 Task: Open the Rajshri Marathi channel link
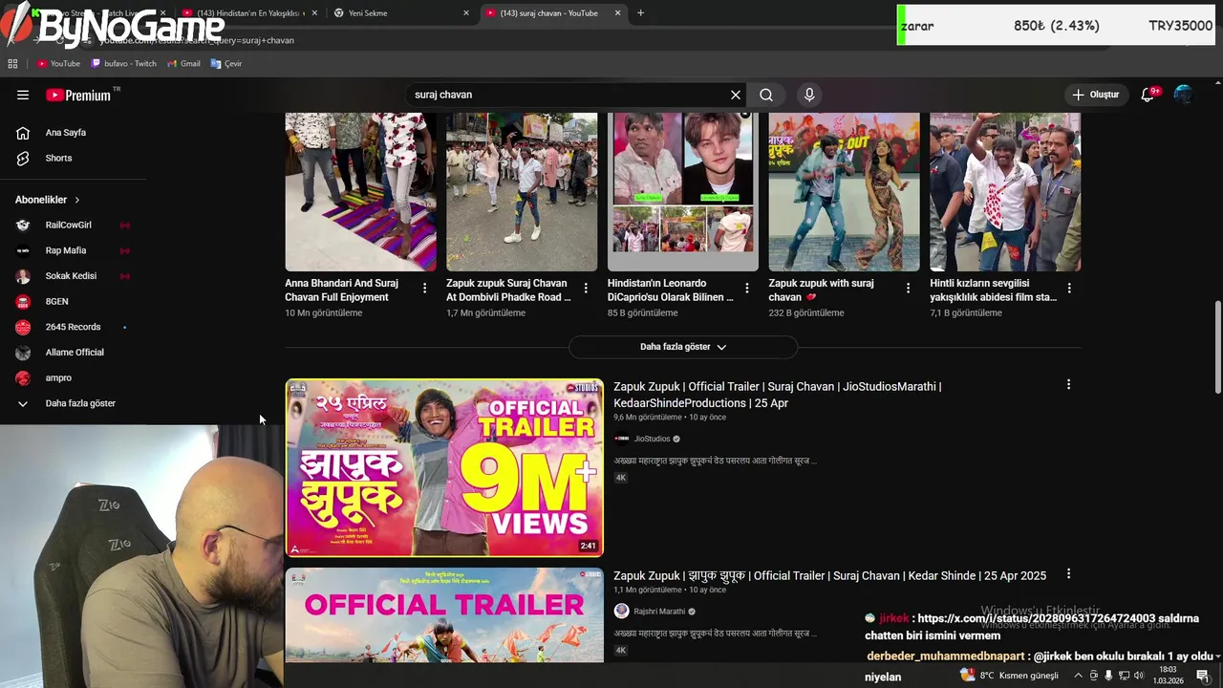pyautogui.click(x=659, y=612)
